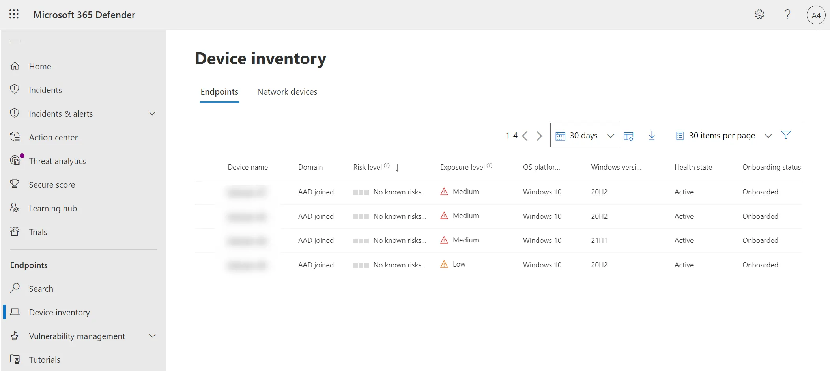Open the 30 days date range dropdown
Image resolution: width=830 pixels, height=371 pixels.
pyautogui.click(x=585, y=135)
